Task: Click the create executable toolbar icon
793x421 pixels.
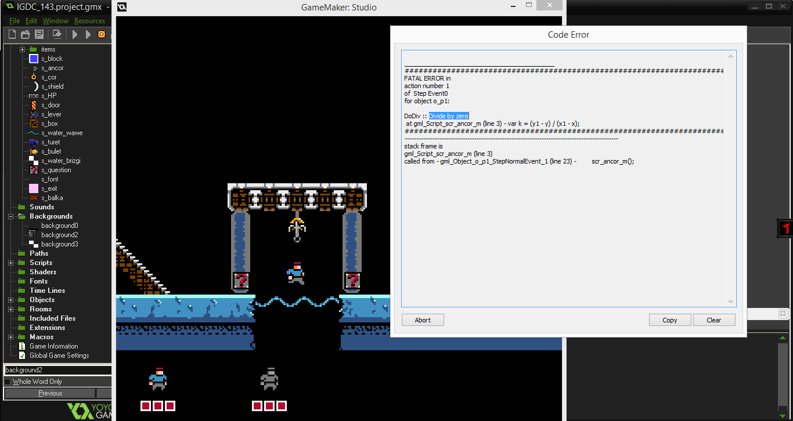Action: point(57,34)
